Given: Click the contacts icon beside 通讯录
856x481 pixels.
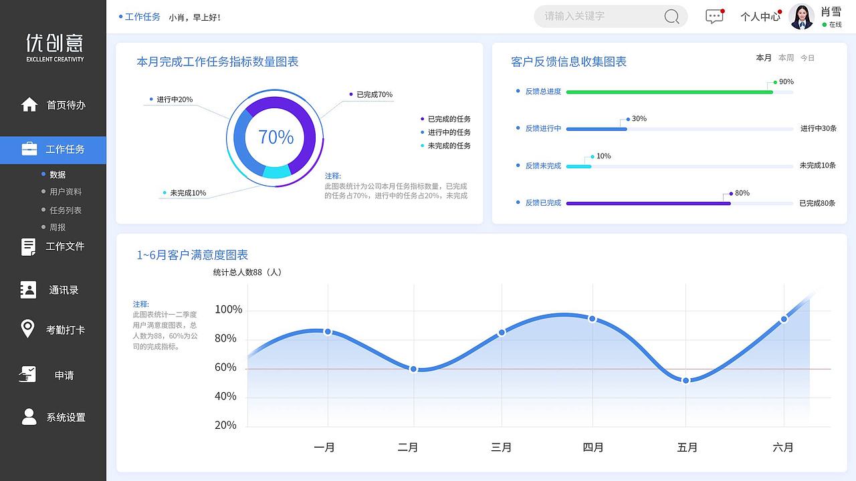Looking at the screenshot, I should [x=29, y=290].
